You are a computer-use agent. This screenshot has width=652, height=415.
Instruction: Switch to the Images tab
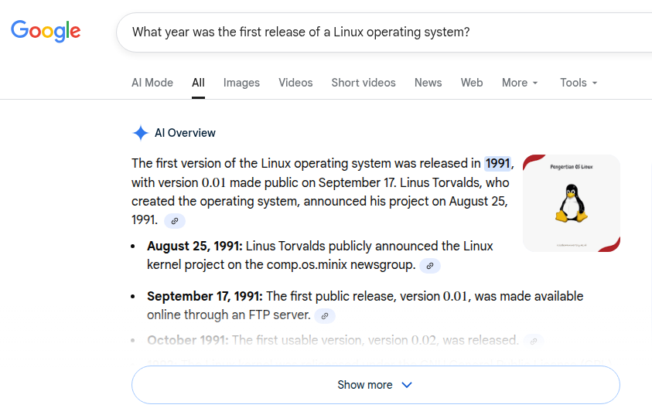241,83
